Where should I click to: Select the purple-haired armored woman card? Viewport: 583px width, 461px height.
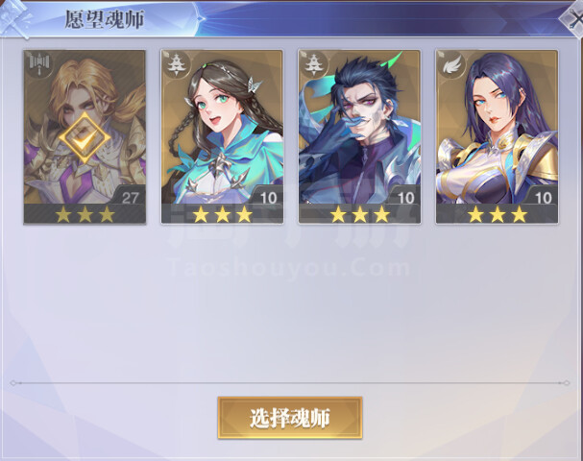(497, 137)
